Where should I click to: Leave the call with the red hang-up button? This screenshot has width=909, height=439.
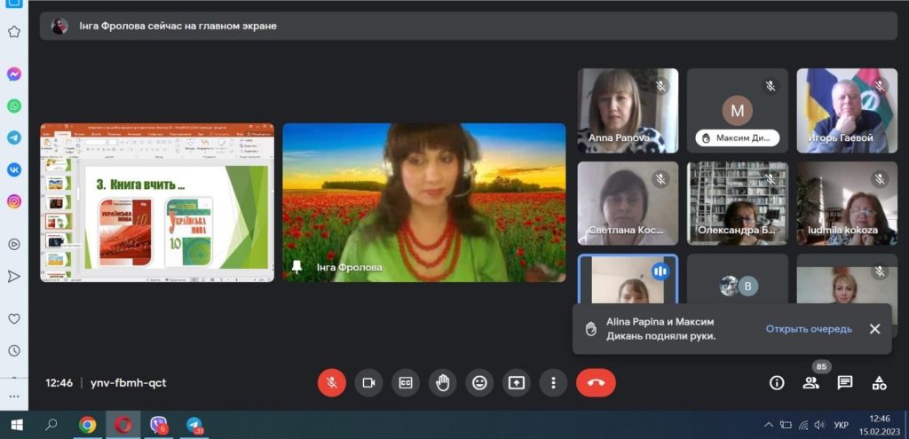pos(596,382)
